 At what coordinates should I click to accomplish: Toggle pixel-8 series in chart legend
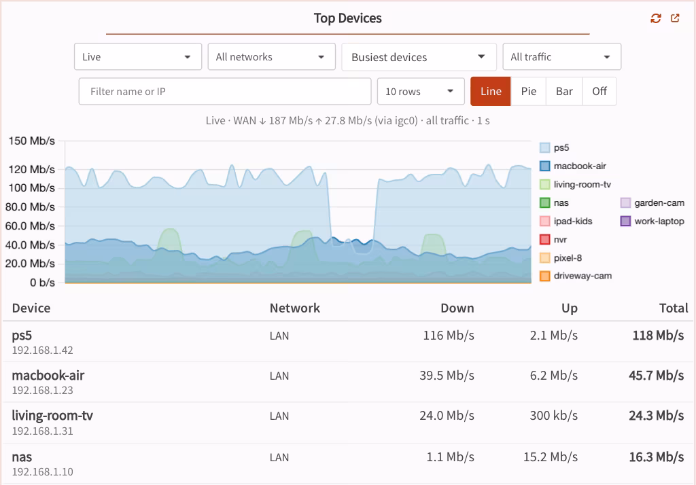point(561,258)
